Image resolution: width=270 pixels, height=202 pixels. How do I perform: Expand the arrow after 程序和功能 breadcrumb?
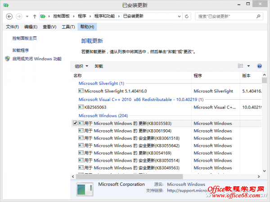pos(119,16)
